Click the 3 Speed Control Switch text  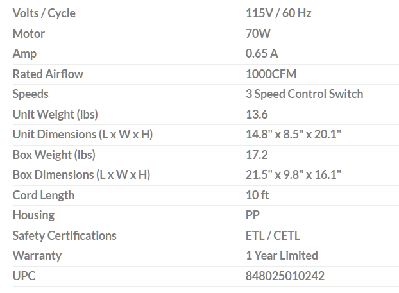304,94
